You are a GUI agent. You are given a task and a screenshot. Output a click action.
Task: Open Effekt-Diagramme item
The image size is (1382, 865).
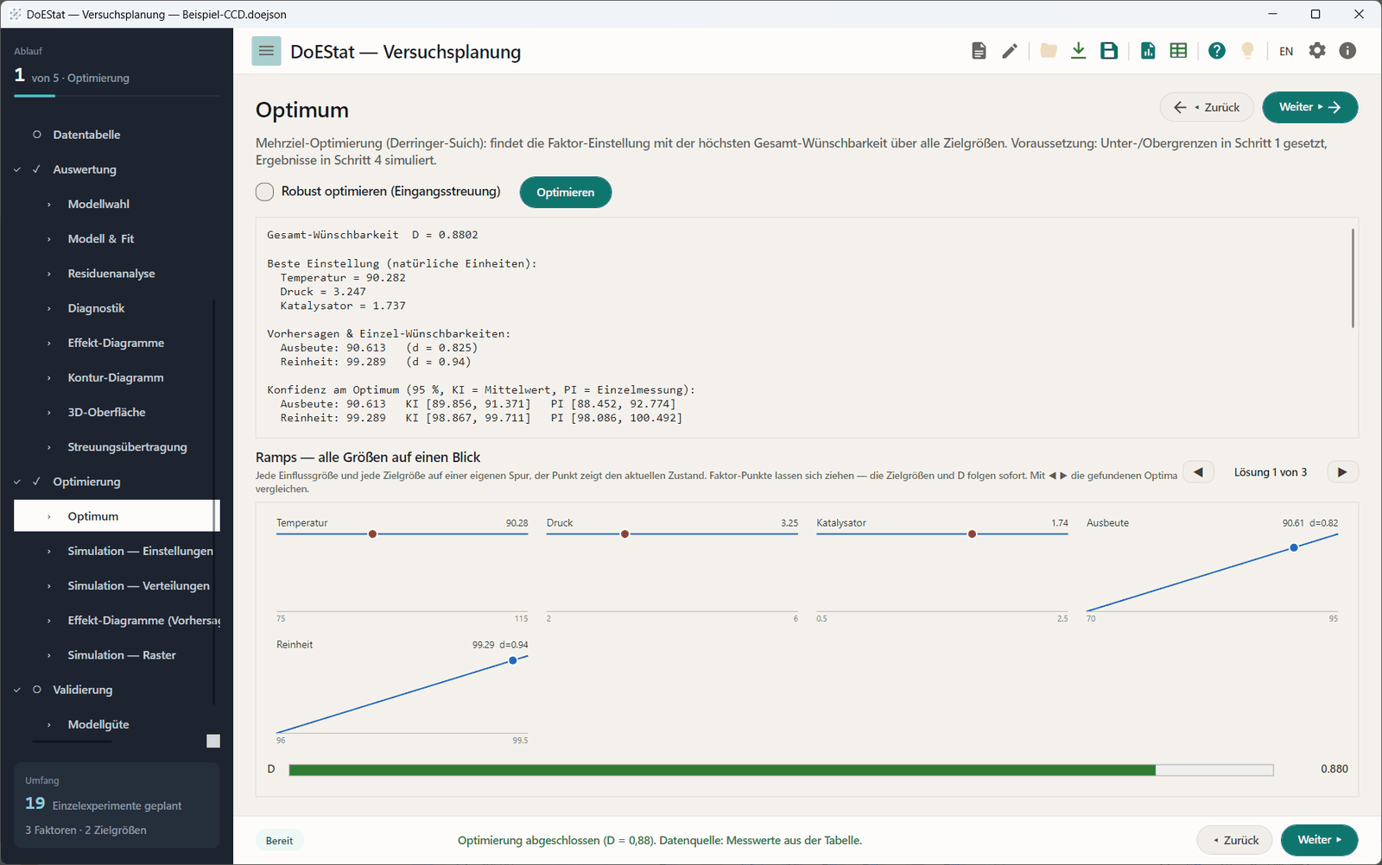117,343
